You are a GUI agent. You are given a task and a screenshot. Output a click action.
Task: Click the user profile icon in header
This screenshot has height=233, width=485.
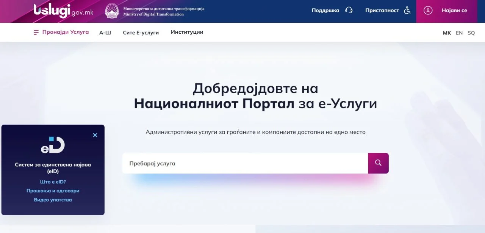pos(428,11)
